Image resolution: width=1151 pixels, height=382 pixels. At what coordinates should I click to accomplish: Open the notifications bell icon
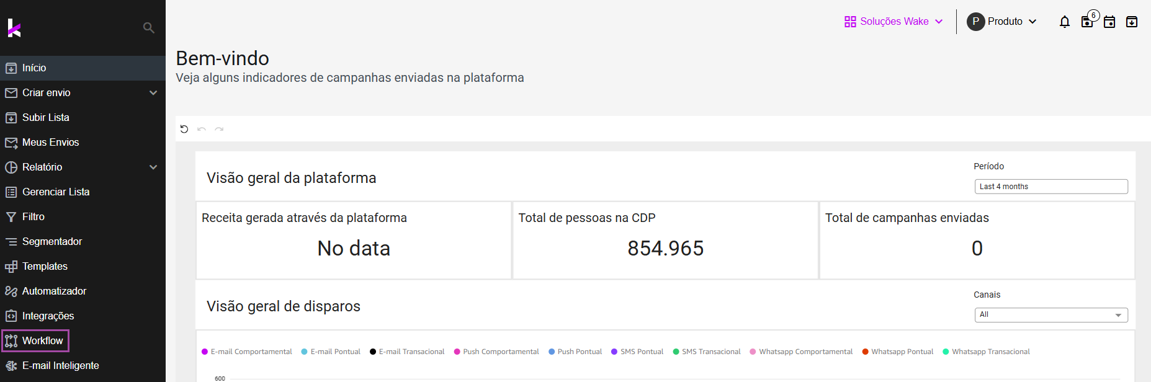[x=1065, y=22]
